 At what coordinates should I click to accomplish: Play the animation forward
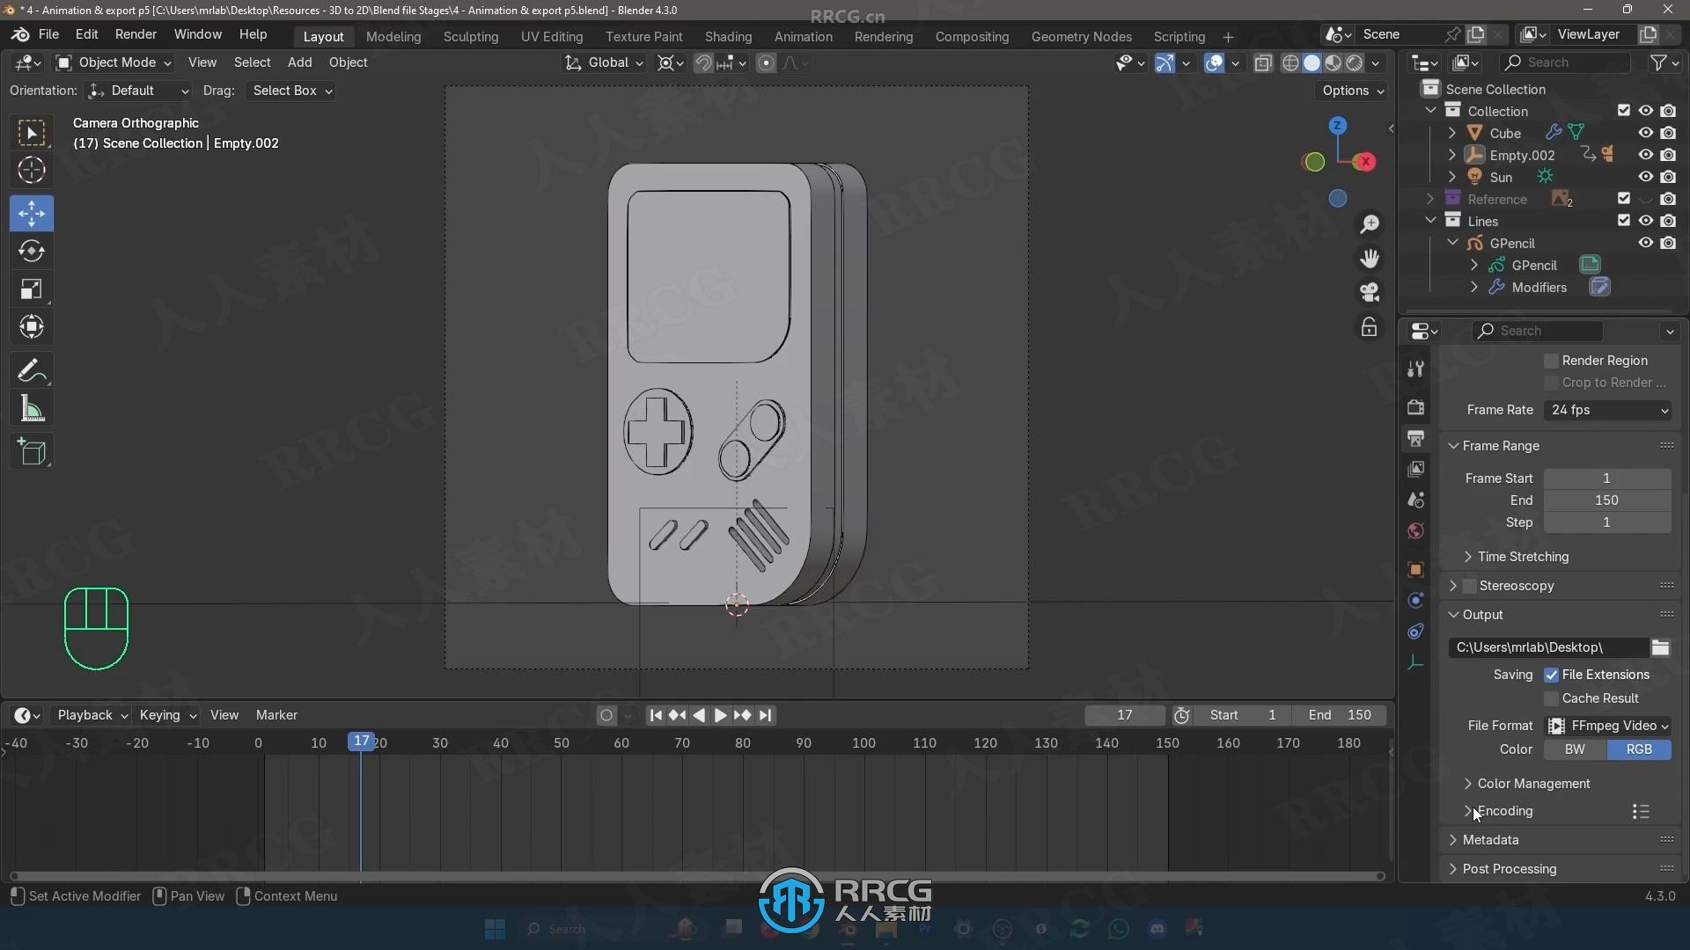pos(720,715)
